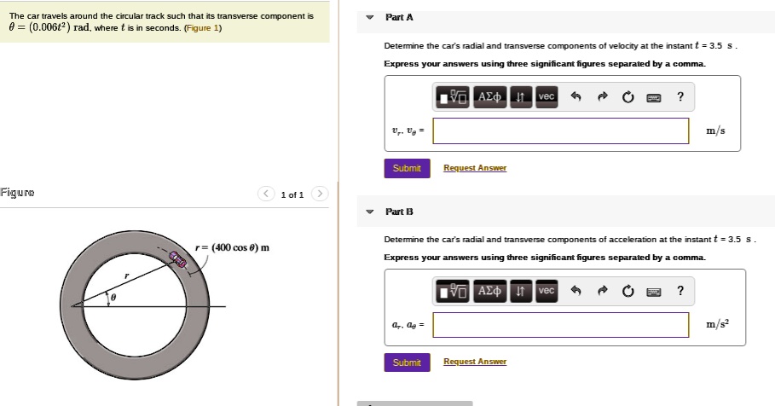Click Request Answer link under Part A

[475, 168]
